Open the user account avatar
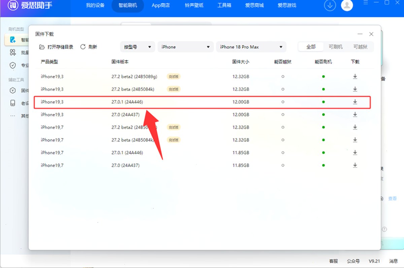 (347, 5)
